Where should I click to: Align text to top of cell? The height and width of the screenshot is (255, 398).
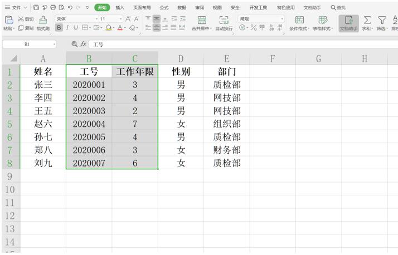coord(148,19)
